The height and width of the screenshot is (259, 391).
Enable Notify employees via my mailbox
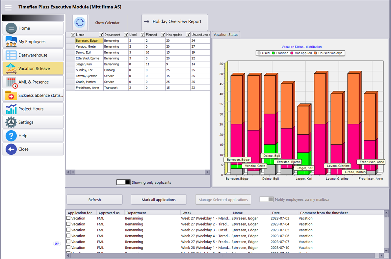[x=266, y=199]
